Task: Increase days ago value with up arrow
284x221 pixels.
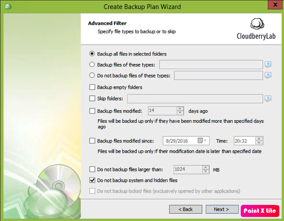Action: (x=180, y=109)
